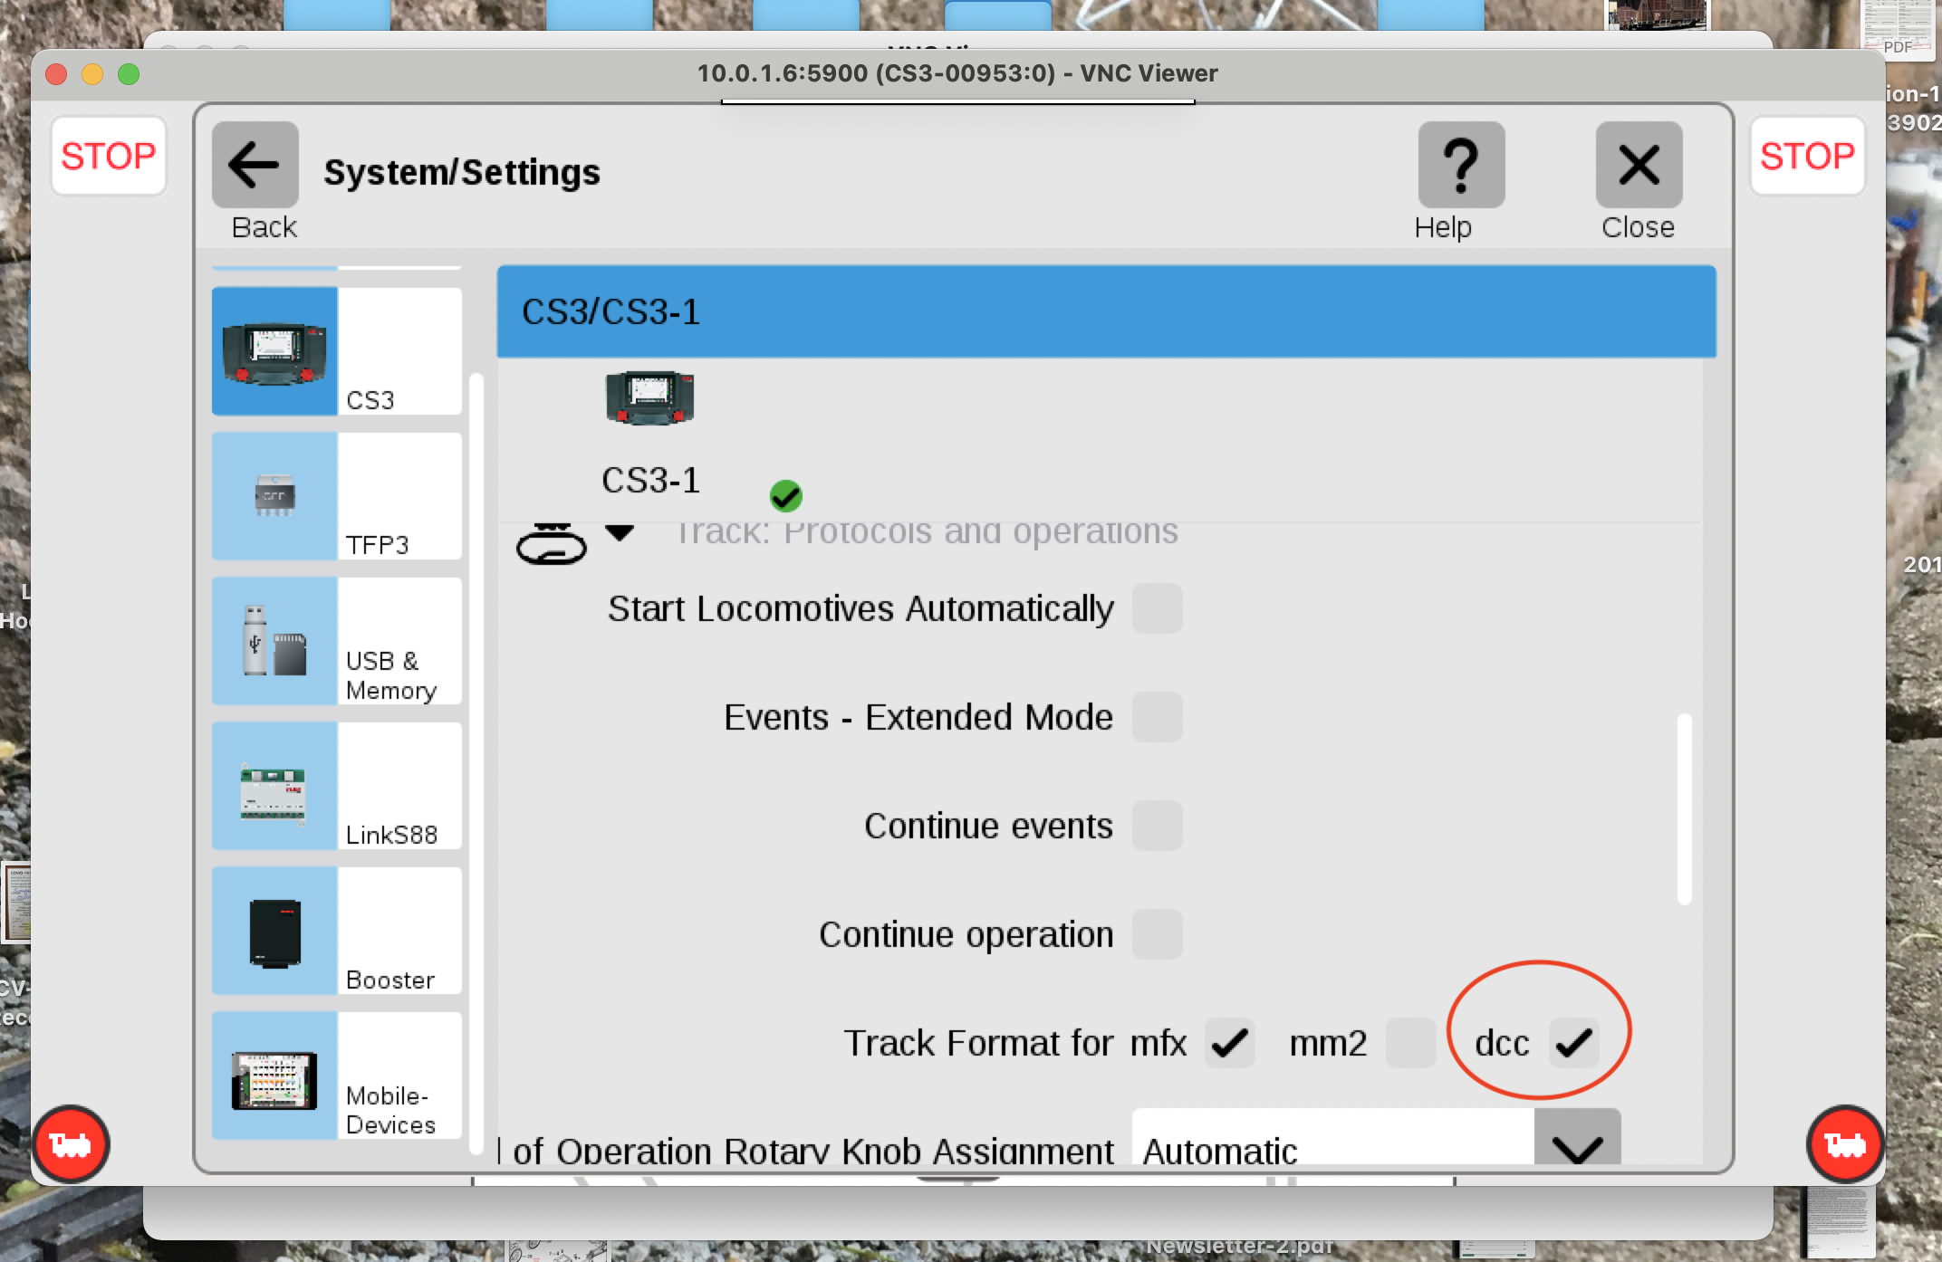Go back using the arrow button
The width and height of the screenshot is (1942, 1262).
255,165
